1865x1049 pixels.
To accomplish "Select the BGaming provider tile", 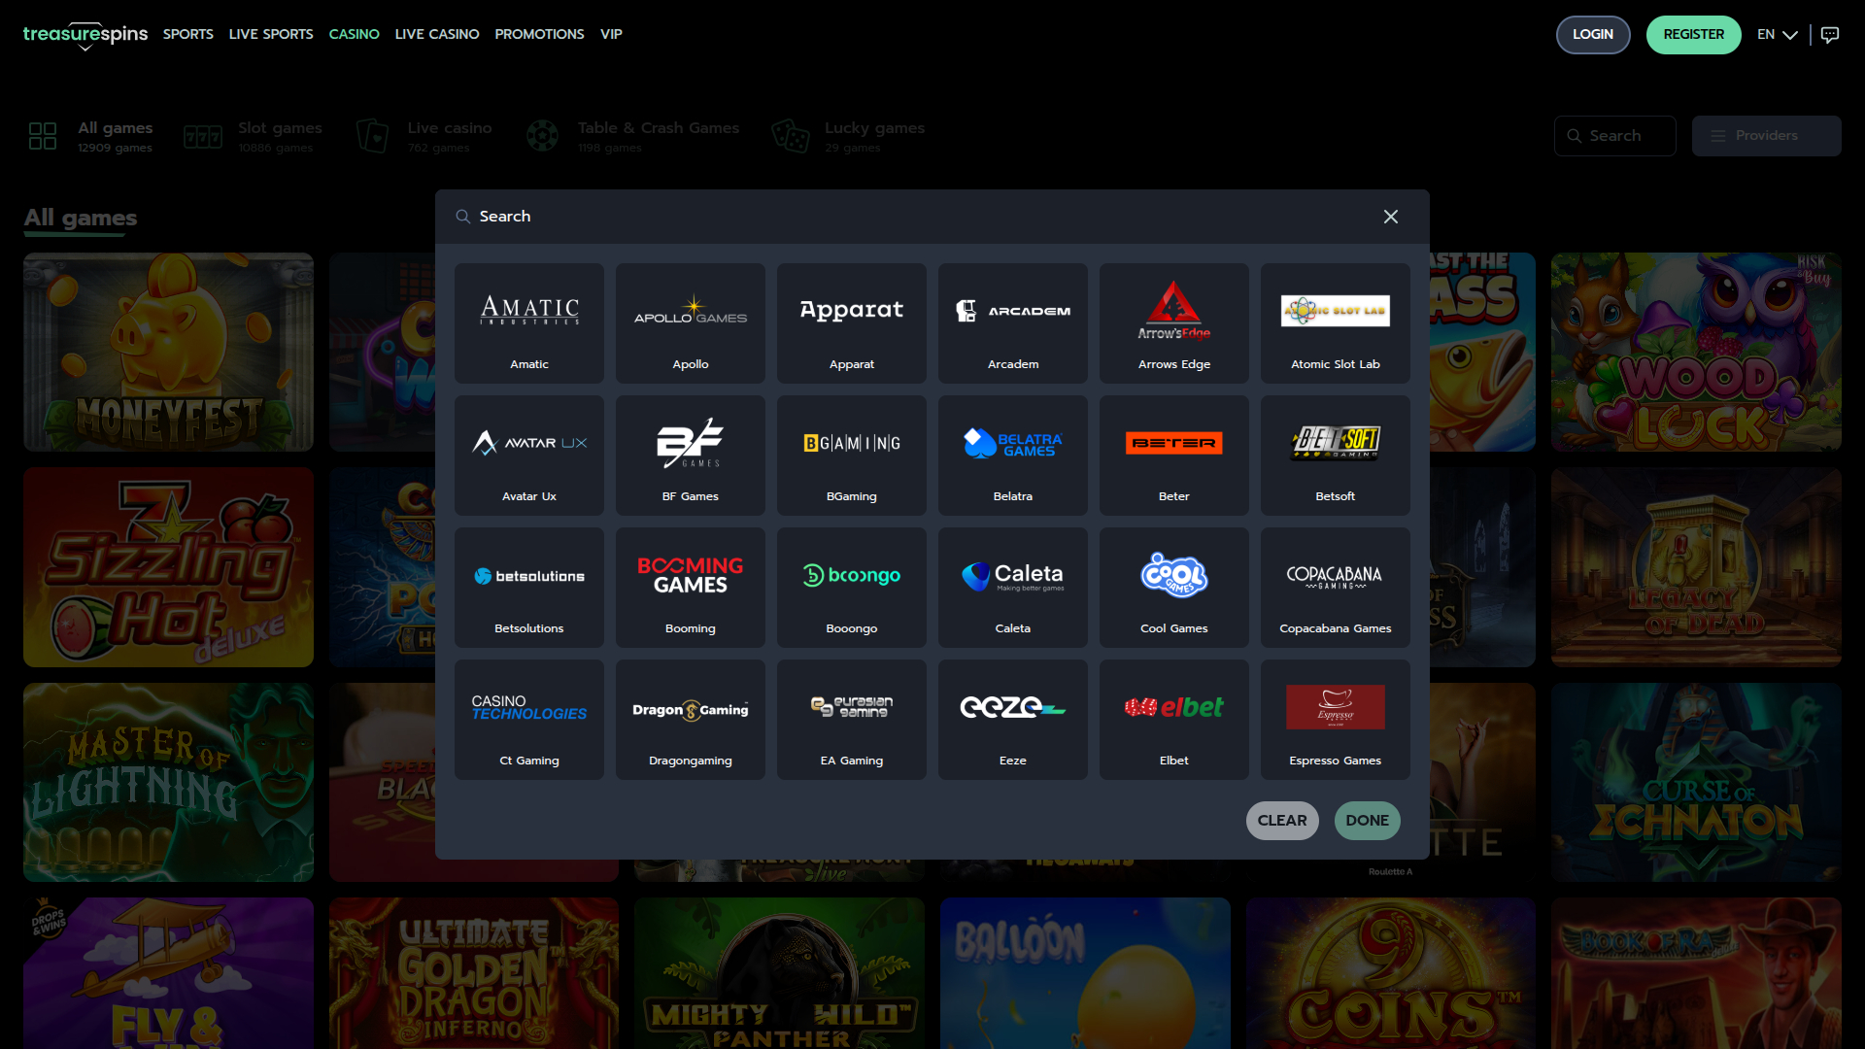I will coord(851,455).
